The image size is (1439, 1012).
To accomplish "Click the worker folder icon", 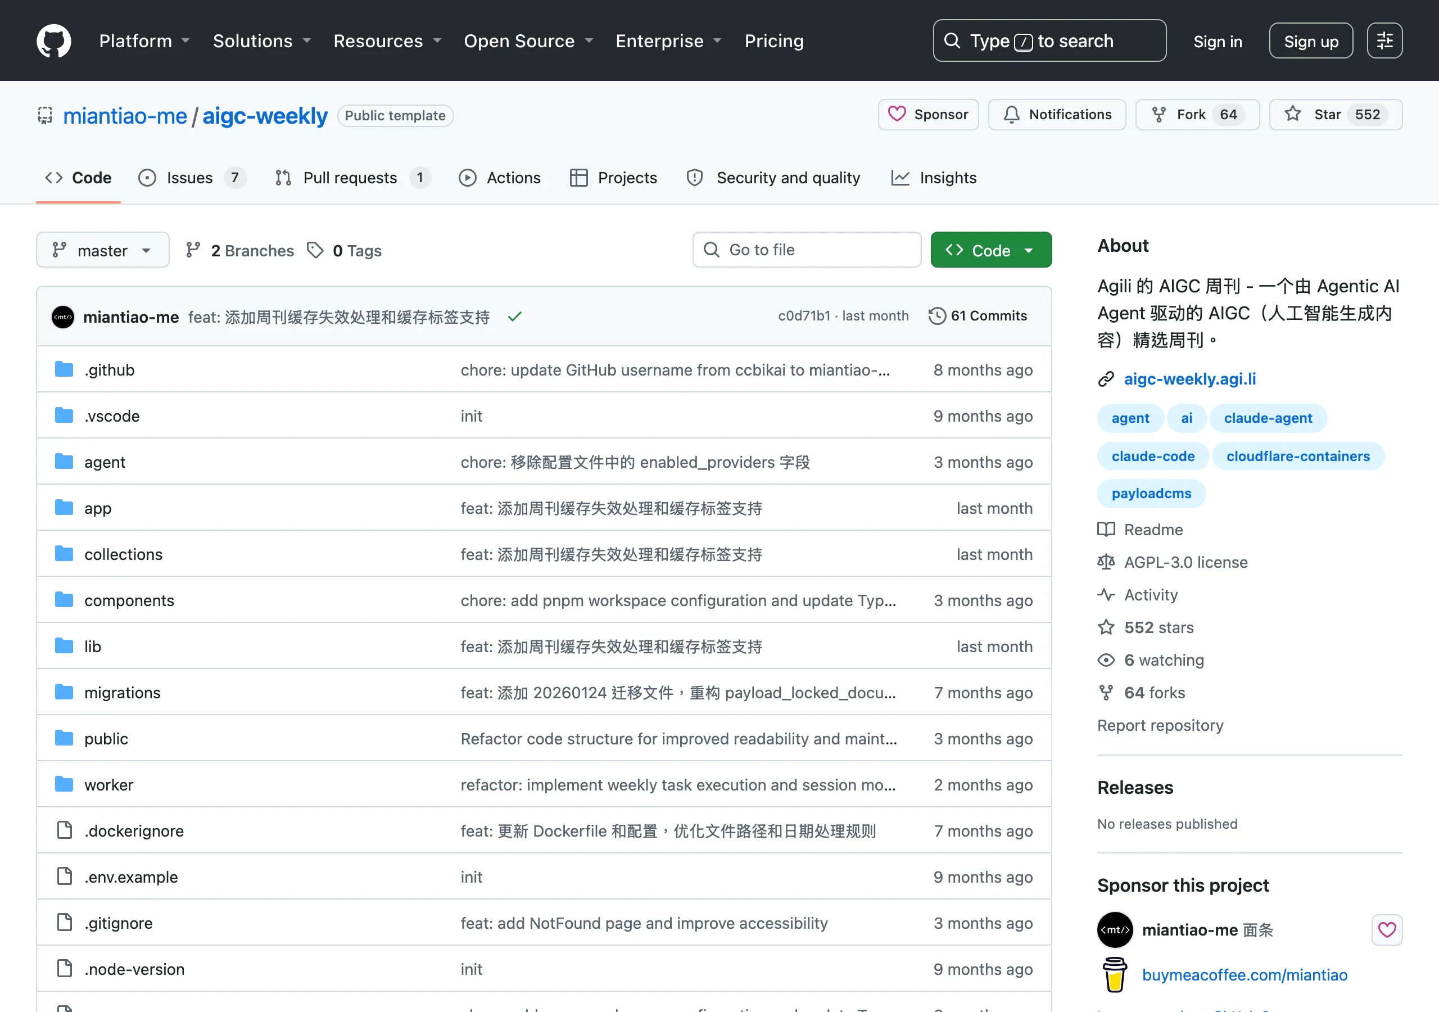I will [64, 784].
